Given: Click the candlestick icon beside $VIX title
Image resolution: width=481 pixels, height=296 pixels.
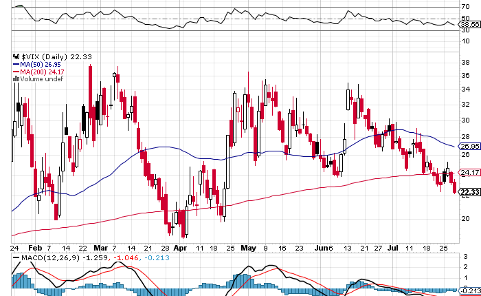Looking at the screenshot, I should point(16,56).
